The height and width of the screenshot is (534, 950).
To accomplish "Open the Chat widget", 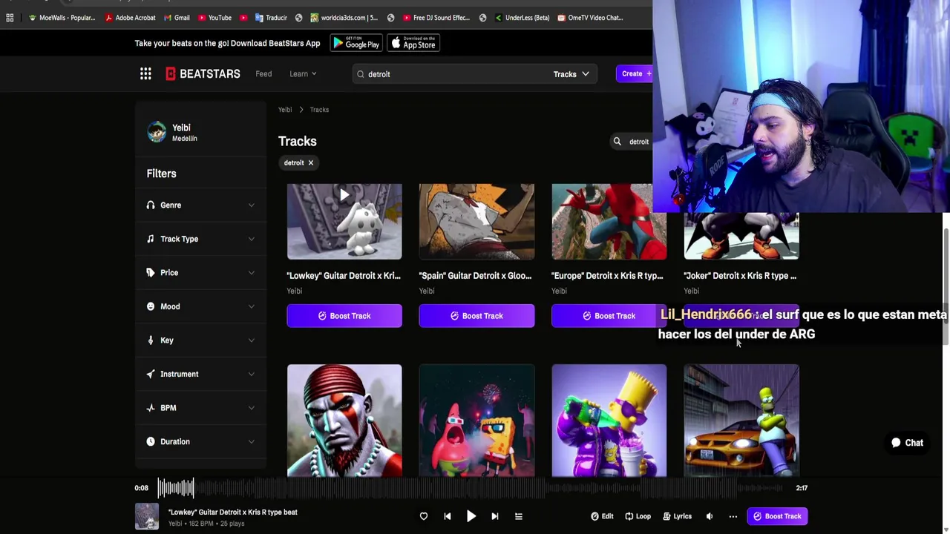I will click(x=907, y=443).
